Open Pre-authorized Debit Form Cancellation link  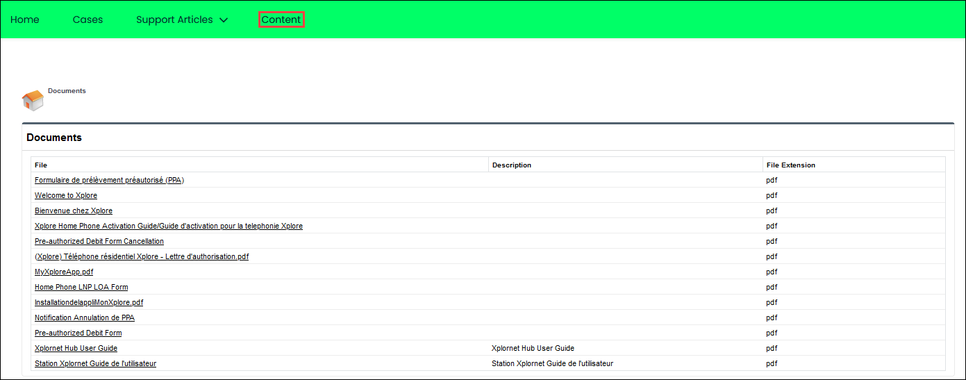coord(99,241)
